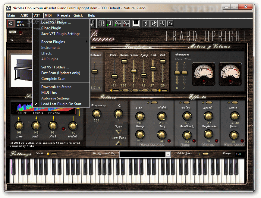Click the Transpose Main slider
Viewport: 261px width, 198px height.
coord(177,73)
